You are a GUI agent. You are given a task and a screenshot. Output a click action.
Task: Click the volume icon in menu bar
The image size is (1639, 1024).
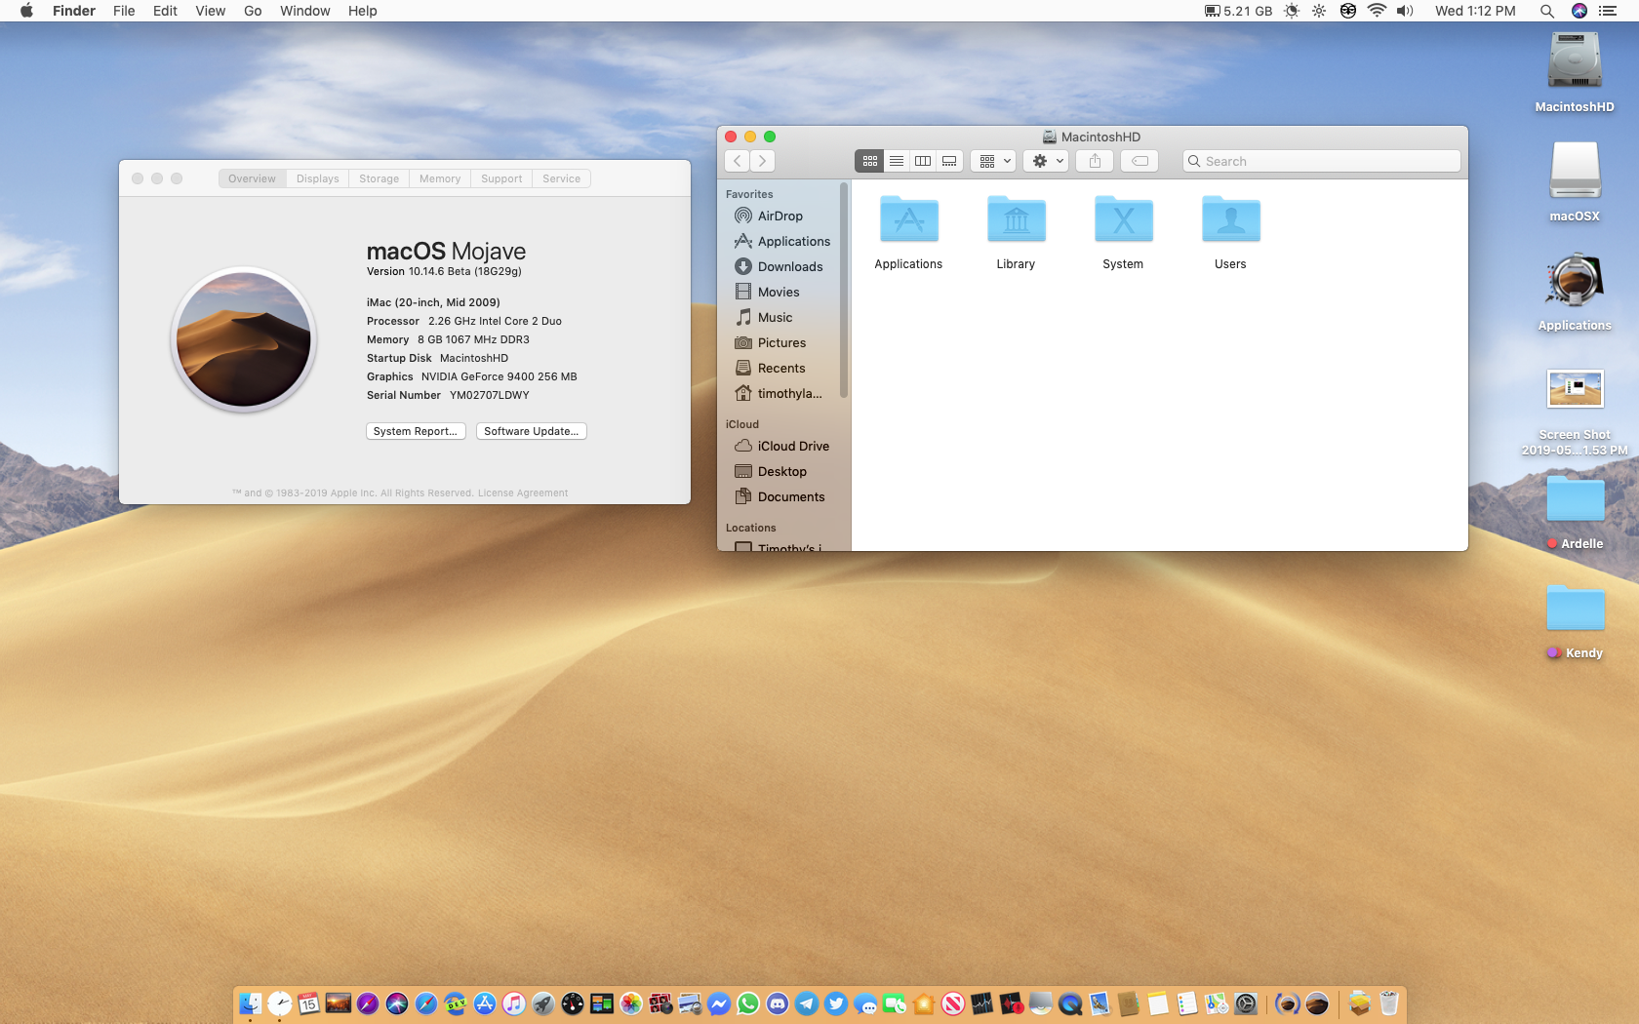[x=1405, y=11]
